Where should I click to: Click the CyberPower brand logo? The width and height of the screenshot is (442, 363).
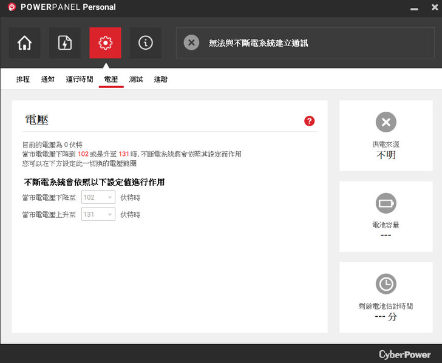pos(404,354)
